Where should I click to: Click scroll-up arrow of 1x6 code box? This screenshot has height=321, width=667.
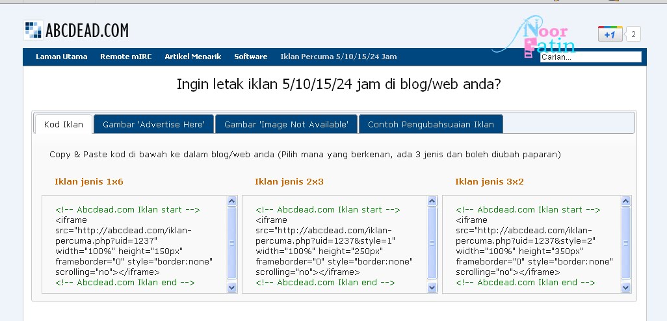click(232, 201)
